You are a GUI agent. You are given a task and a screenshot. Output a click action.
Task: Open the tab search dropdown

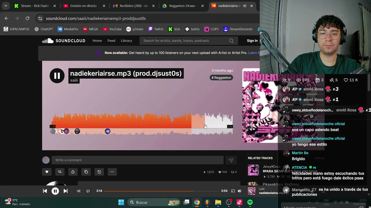pos(6,6)
